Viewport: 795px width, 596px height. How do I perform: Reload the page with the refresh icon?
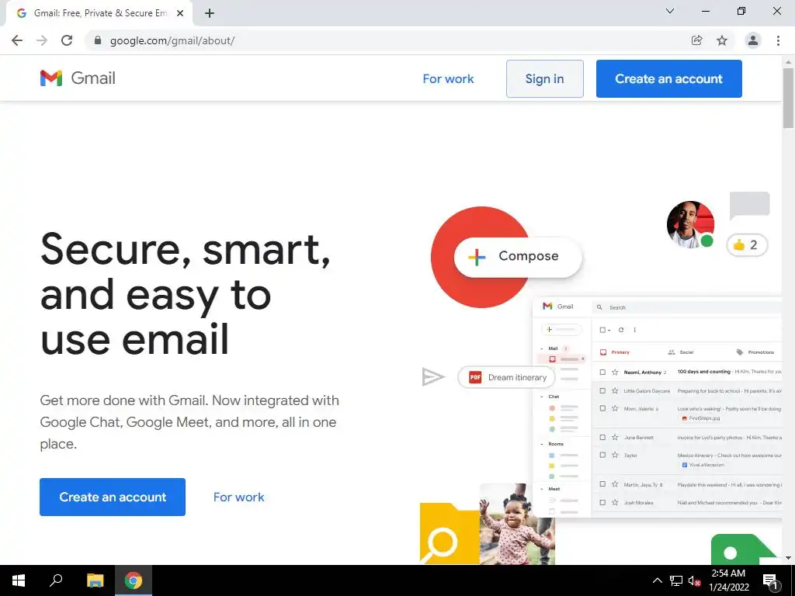coord(67,40)
